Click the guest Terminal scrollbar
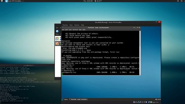The image size is (185, 104). tap(140, 53)
